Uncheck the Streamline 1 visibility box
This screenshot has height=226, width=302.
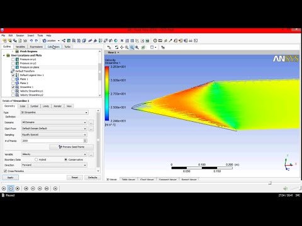(13, 87)
